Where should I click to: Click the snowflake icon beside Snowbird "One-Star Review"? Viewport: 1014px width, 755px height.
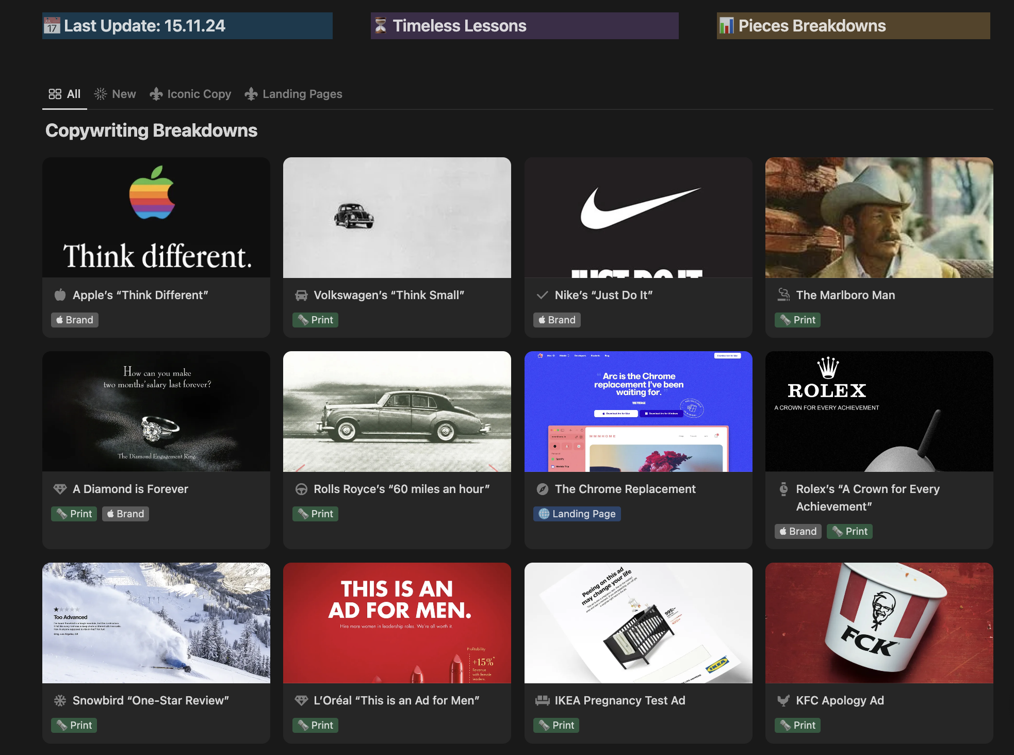(60, 700)
